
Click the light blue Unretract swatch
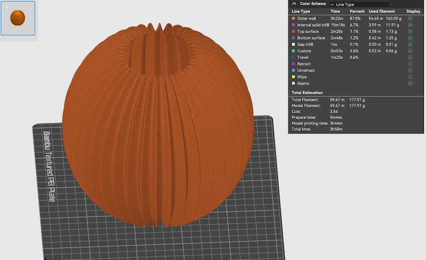(x=293, y=70)
